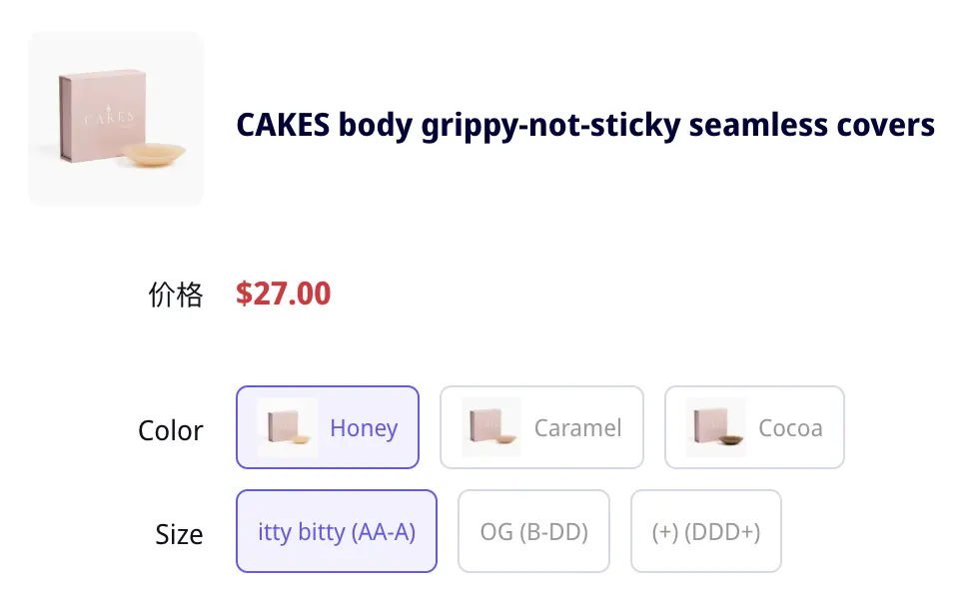Click the 价格 price label
965x603 pixels.
[175, 295]
